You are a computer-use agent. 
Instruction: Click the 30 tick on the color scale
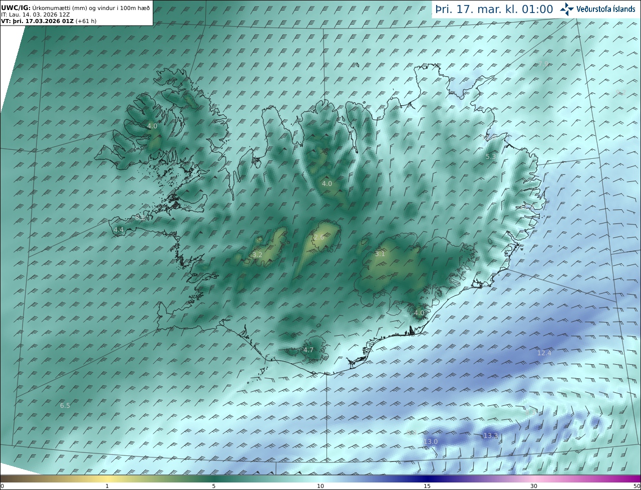(534, 486)
